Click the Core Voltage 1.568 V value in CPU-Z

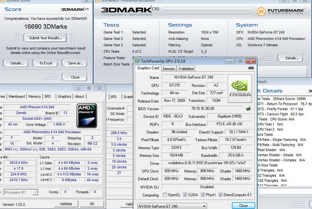click(59, 124)
